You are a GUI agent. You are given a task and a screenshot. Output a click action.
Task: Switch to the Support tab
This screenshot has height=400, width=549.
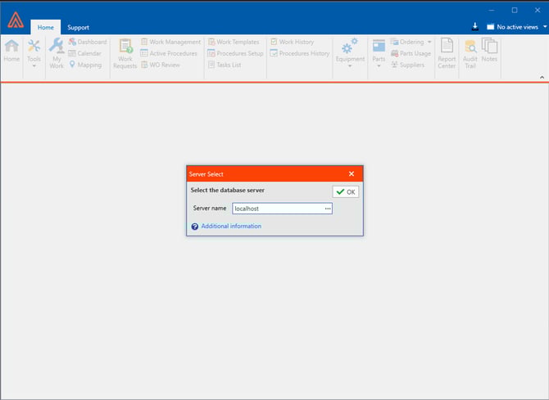pyautogui.click(x=79, y=27)
